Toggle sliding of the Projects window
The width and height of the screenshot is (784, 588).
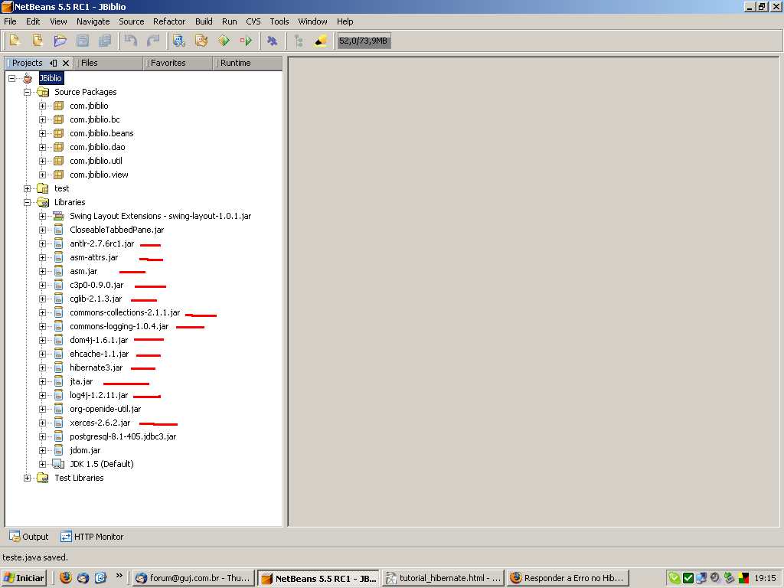54,63
